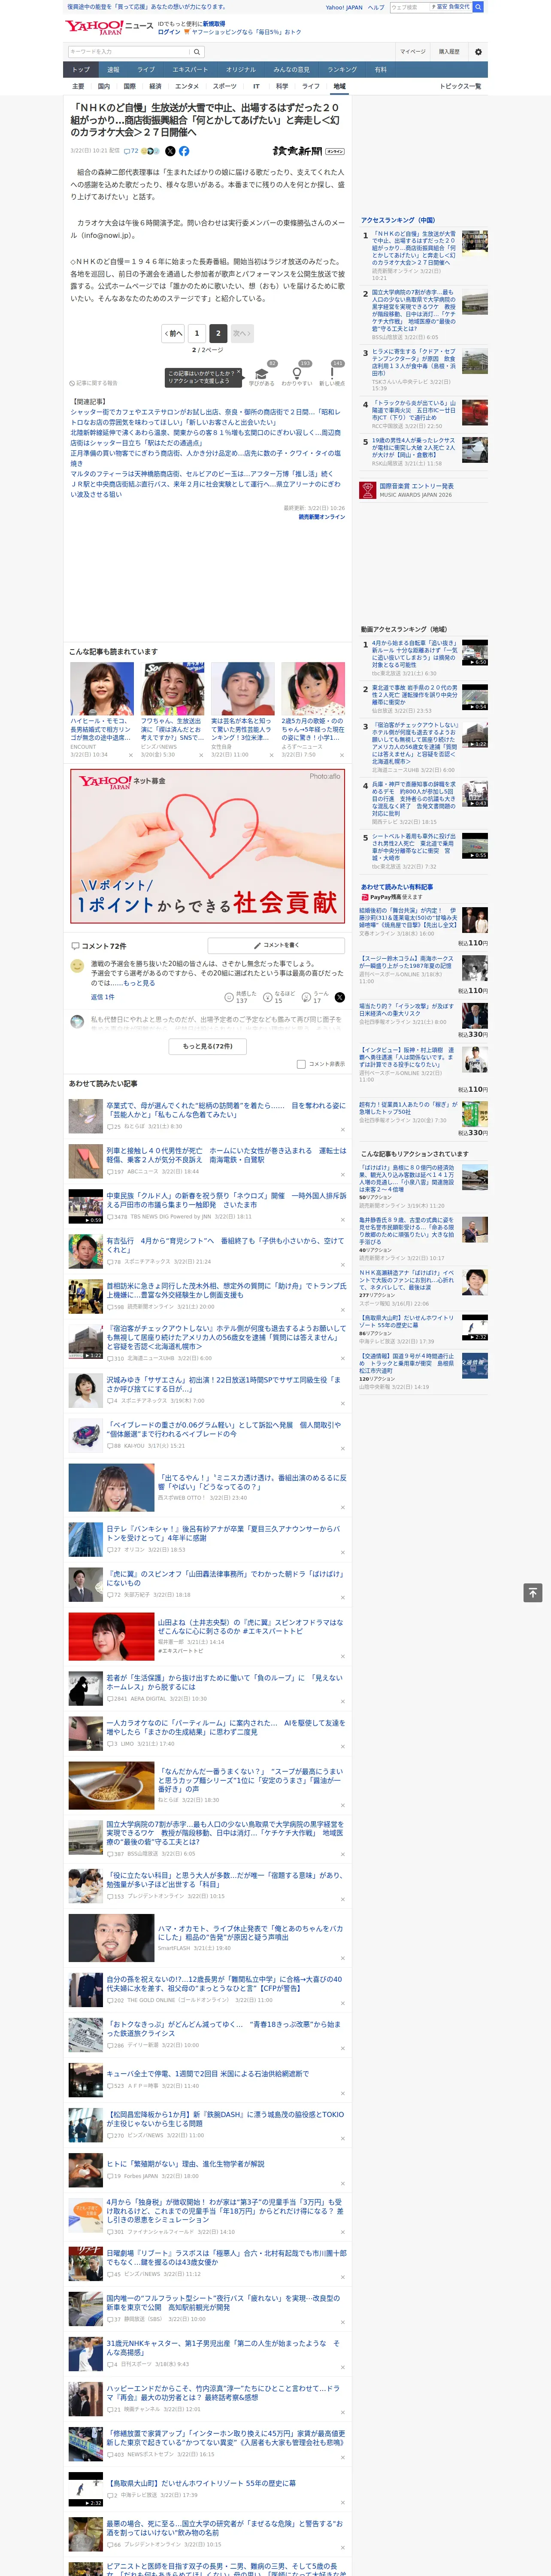Click the pencil コメントを書く button
This screenshot has height=2576, width=551.
point(276,945)
